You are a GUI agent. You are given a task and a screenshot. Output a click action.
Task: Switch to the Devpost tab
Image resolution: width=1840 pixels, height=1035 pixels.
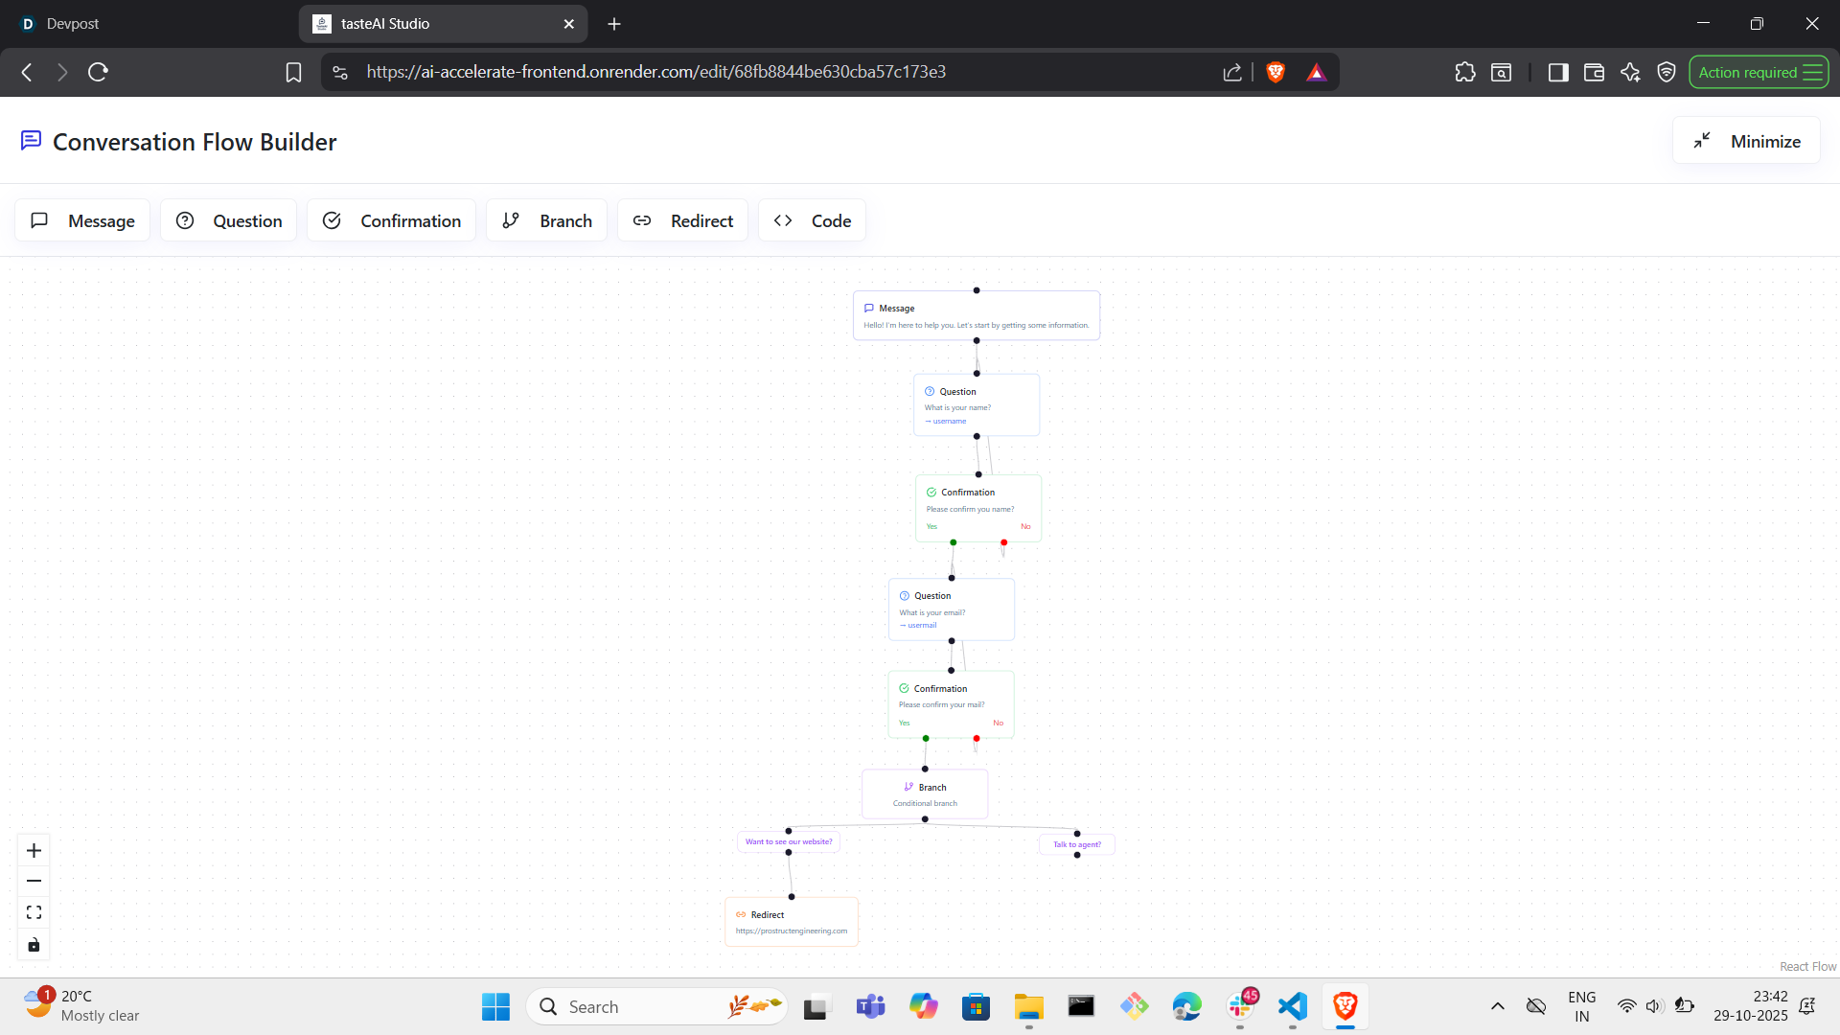coord(73,23)
